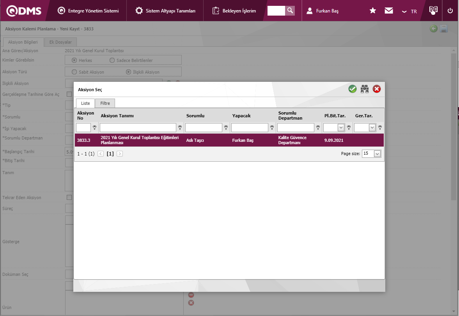Open the mail envelope icon
Viewport: 459px width, 316px height.
tap(389, 11)
